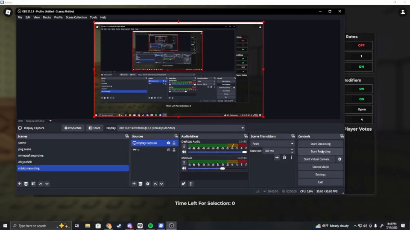This screenshot has height=230, width=410.
Task: Hide the Display Capture source via eye icon
Action: coord(168,143)
